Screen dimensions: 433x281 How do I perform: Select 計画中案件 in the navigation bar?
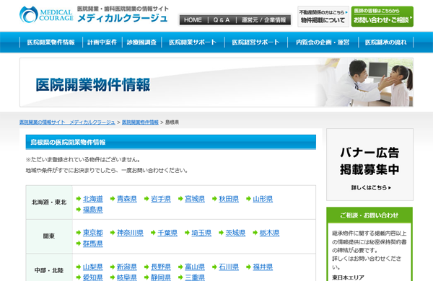click(x=102, y=43)
